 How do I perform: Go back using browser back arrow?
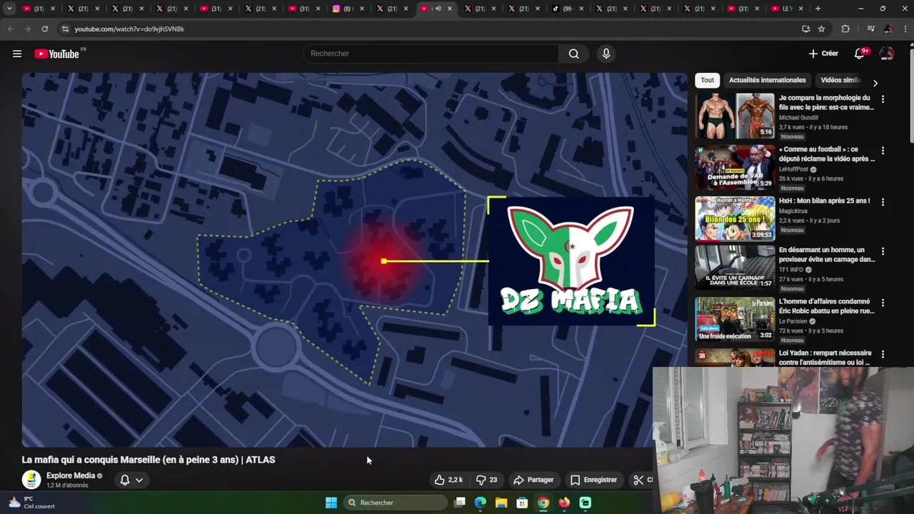coord(10,29)
